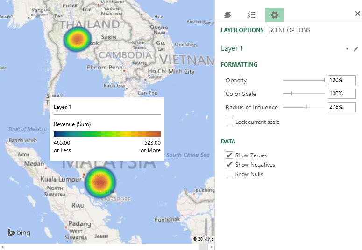Enable Lock current scale checkbox
Image resolution: width=362 pixels, height=250 pixels.
click(x=229, y=122)
